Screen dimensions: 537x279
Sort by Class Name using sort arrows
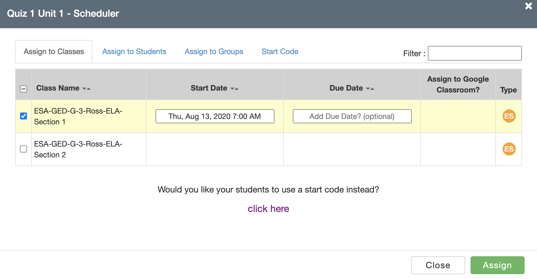pos(86,89)
